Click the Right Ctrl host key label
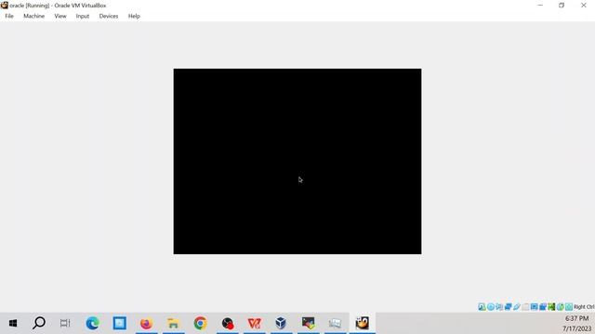Viewport: 595px width, 334px height. point(584,307)
